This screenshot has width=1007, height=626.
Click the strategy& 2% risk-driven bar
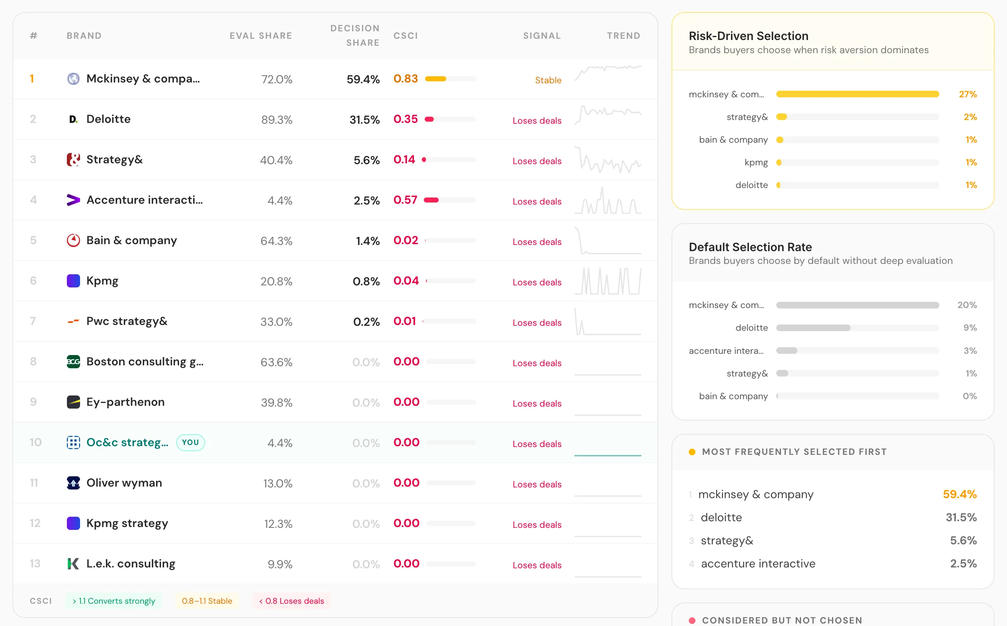point(858,117)
